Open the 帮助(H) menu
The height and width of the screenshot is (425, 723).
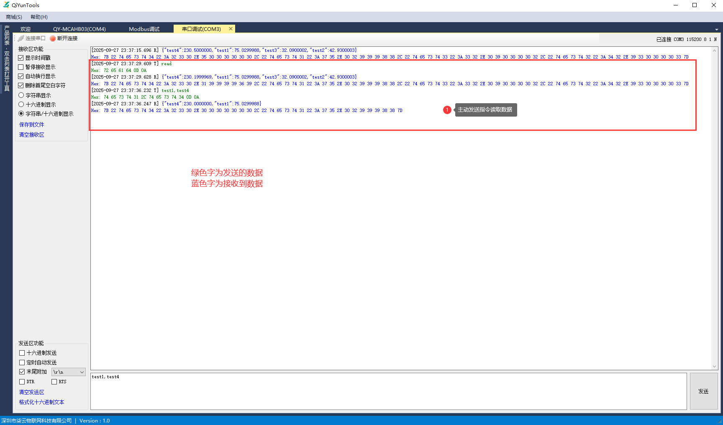click(39, 17)
